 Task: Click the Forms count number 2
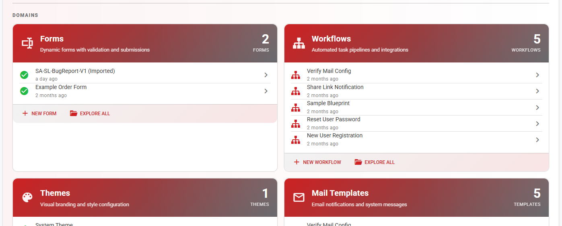(266, 39)
